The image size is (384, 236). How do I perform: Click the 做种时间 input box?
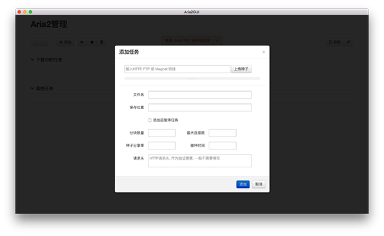222,146
